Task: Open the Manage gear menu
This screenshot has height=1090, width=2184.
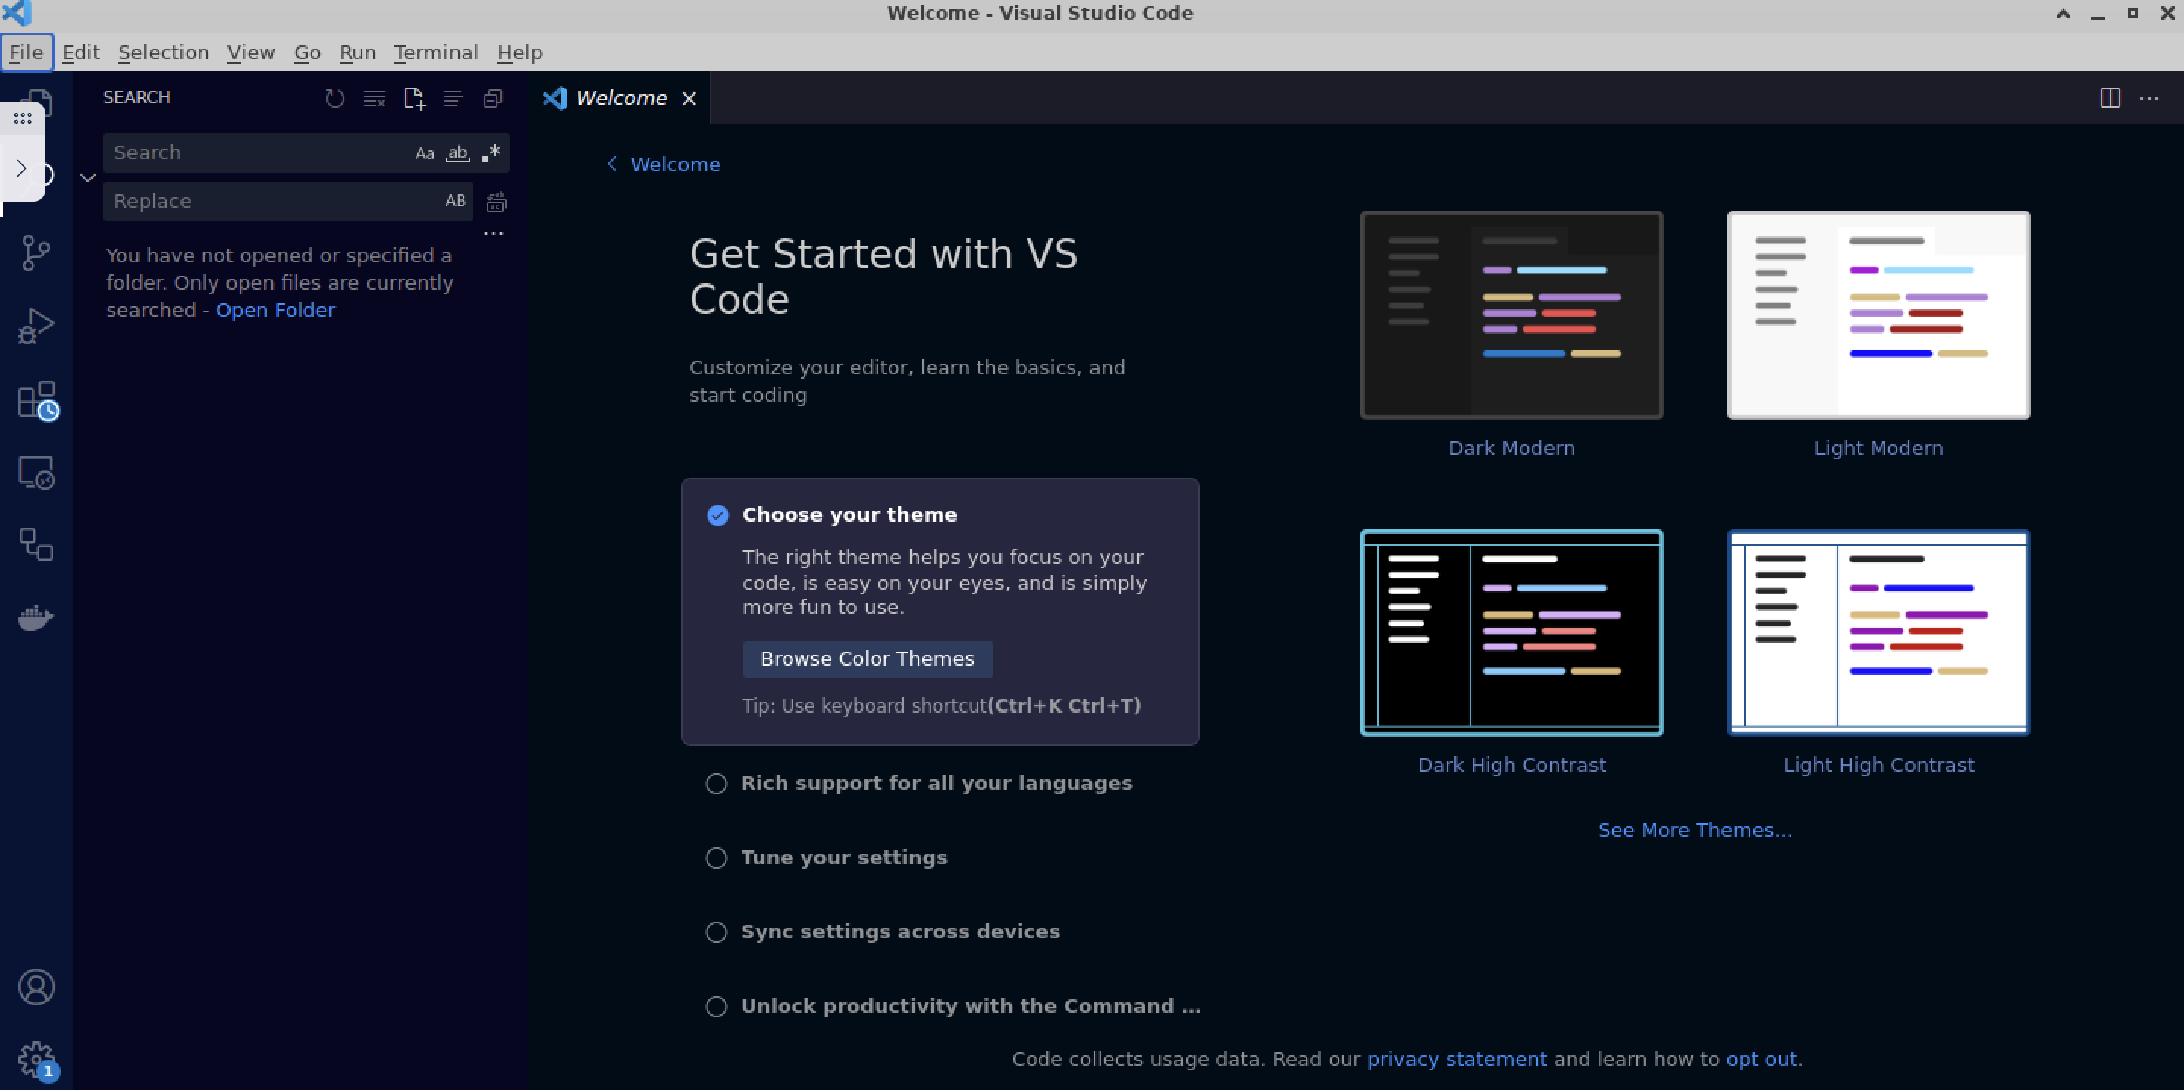Action: point(36,1058)
